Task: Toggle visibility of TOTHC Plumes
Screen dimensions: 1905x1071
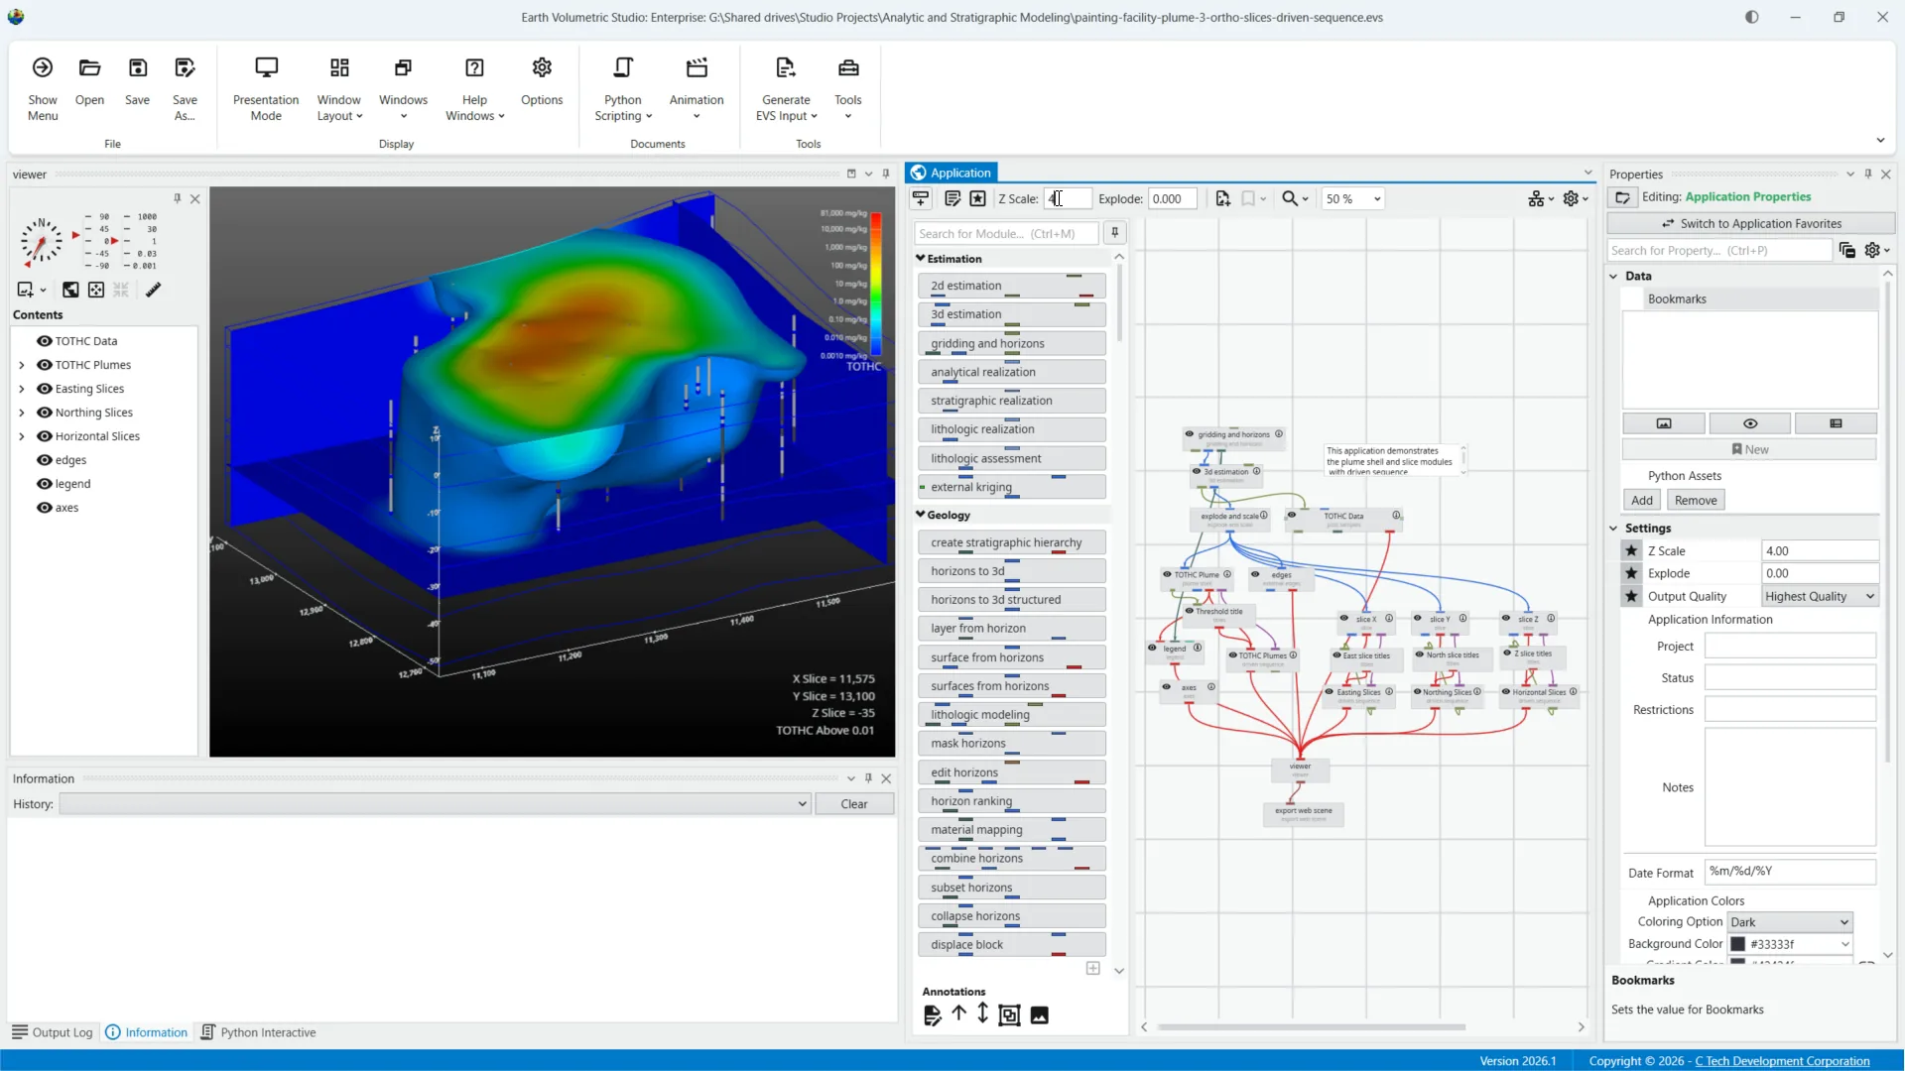Action: pos(44,365)
